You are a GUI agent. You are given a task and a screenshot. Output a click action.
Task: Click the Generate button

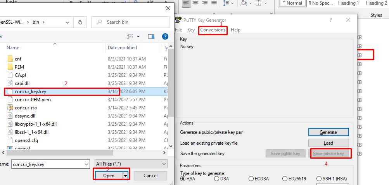point(328,132)
